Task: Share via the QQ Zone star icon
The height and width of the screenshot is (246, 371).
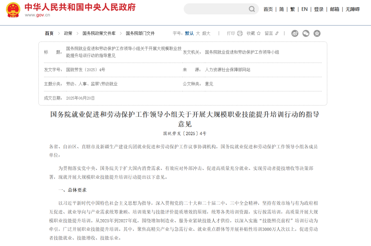Action: click(x=317, y=33)
